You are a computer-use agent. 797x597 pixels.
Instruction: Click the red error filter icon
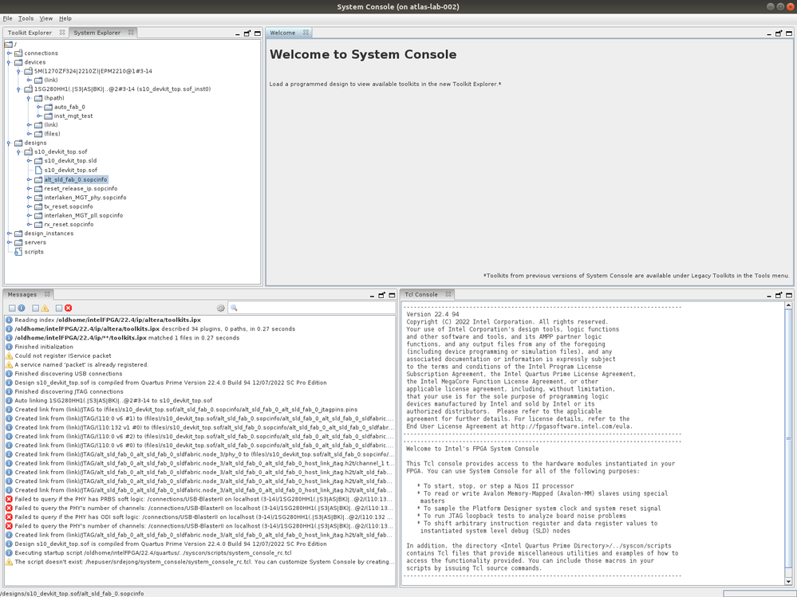[x=68, y=308]
